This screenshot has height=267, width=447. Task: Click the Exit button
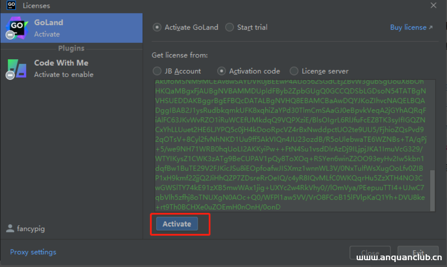tap(418, 253)
